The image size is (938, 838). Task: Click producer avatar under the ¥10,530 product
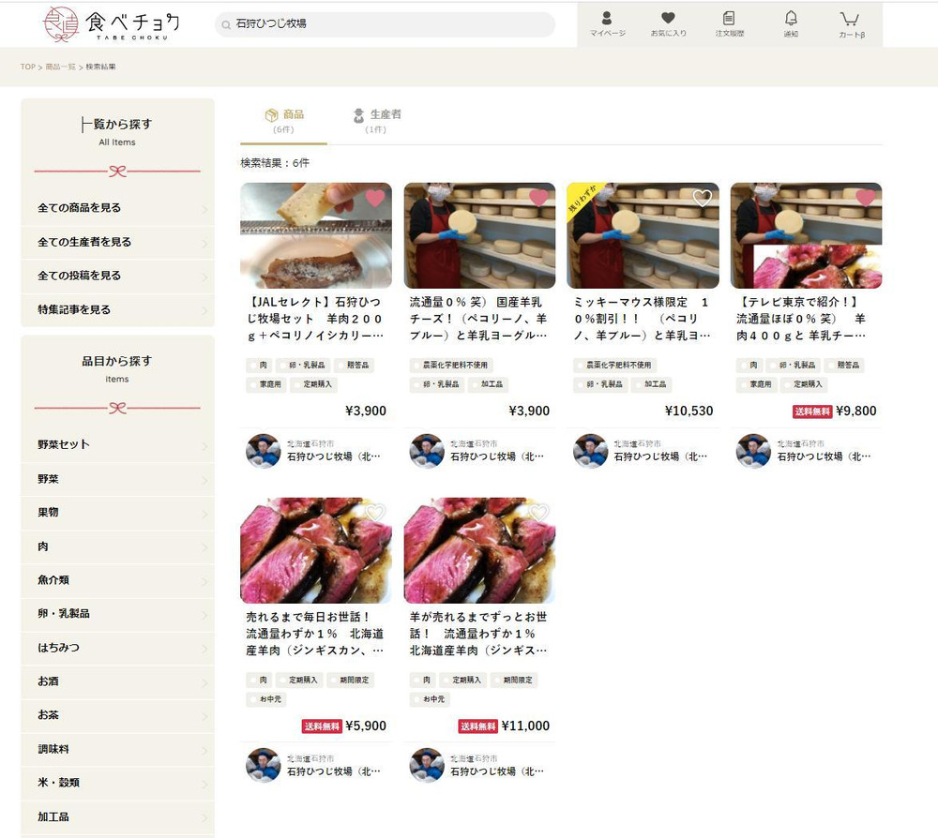(x=591, y=451)
